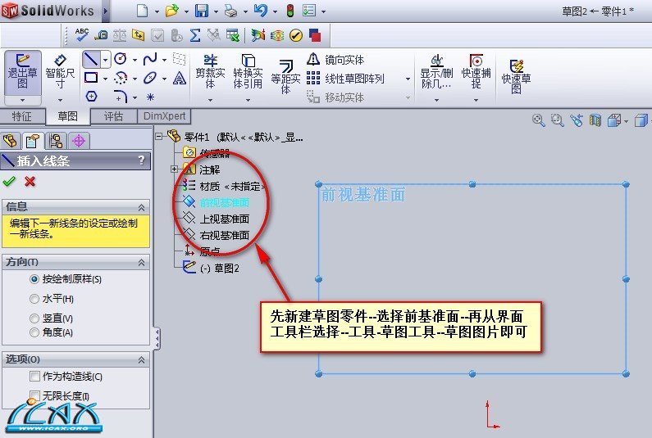Open the SolidWorks menu flyout arrow
Image resolution: width=652 pixels, height=438 pixels.
(105, 11)
